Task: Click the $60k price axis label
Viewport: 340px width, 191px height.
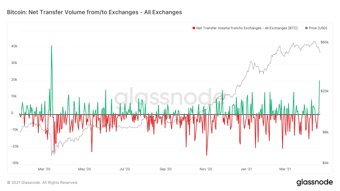Action: (325, 42)
